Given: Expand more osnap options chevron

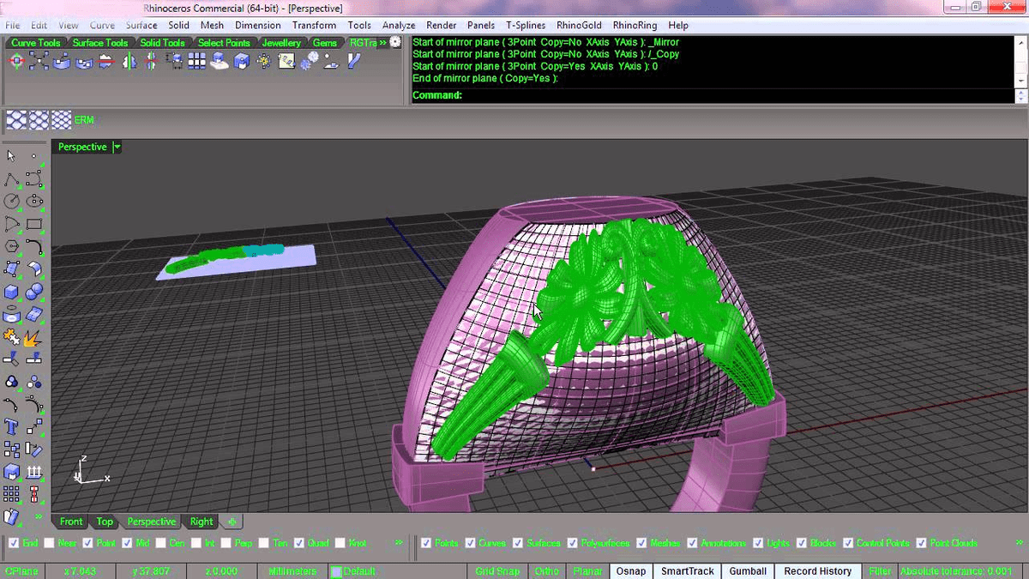Looking at the screenshot, I should click(398, 543).
